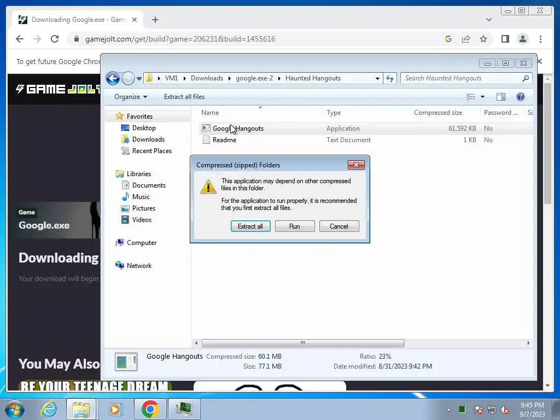Open a new Chrome tab
Viewport: 560px width, 420px height.
click(x=155, y=20)
